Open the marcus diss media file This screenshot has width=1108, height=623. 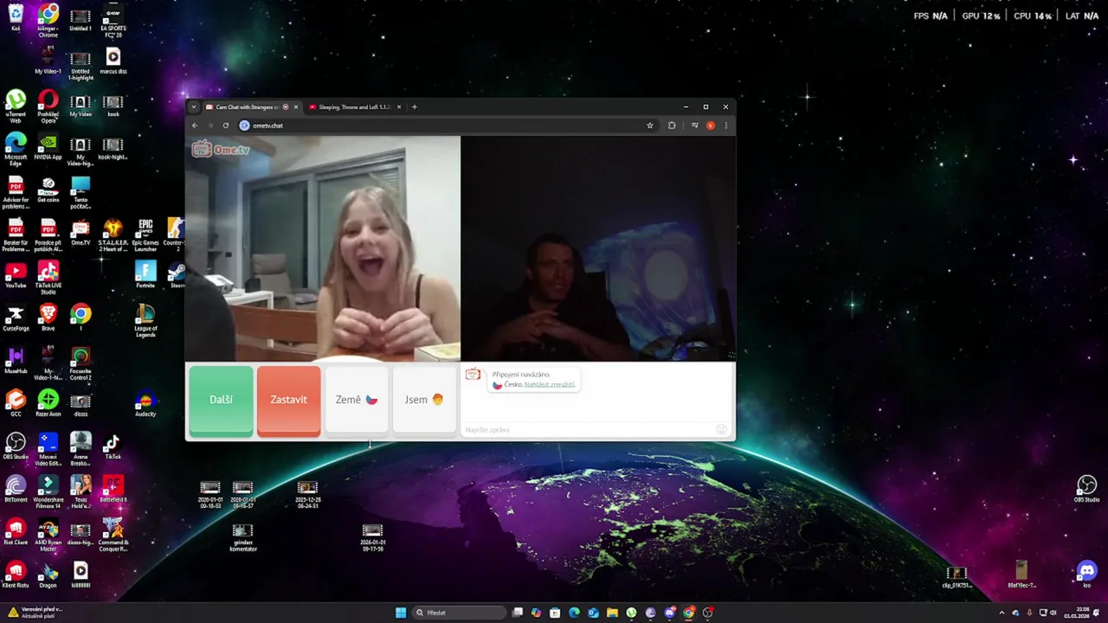tap(113, 61)
